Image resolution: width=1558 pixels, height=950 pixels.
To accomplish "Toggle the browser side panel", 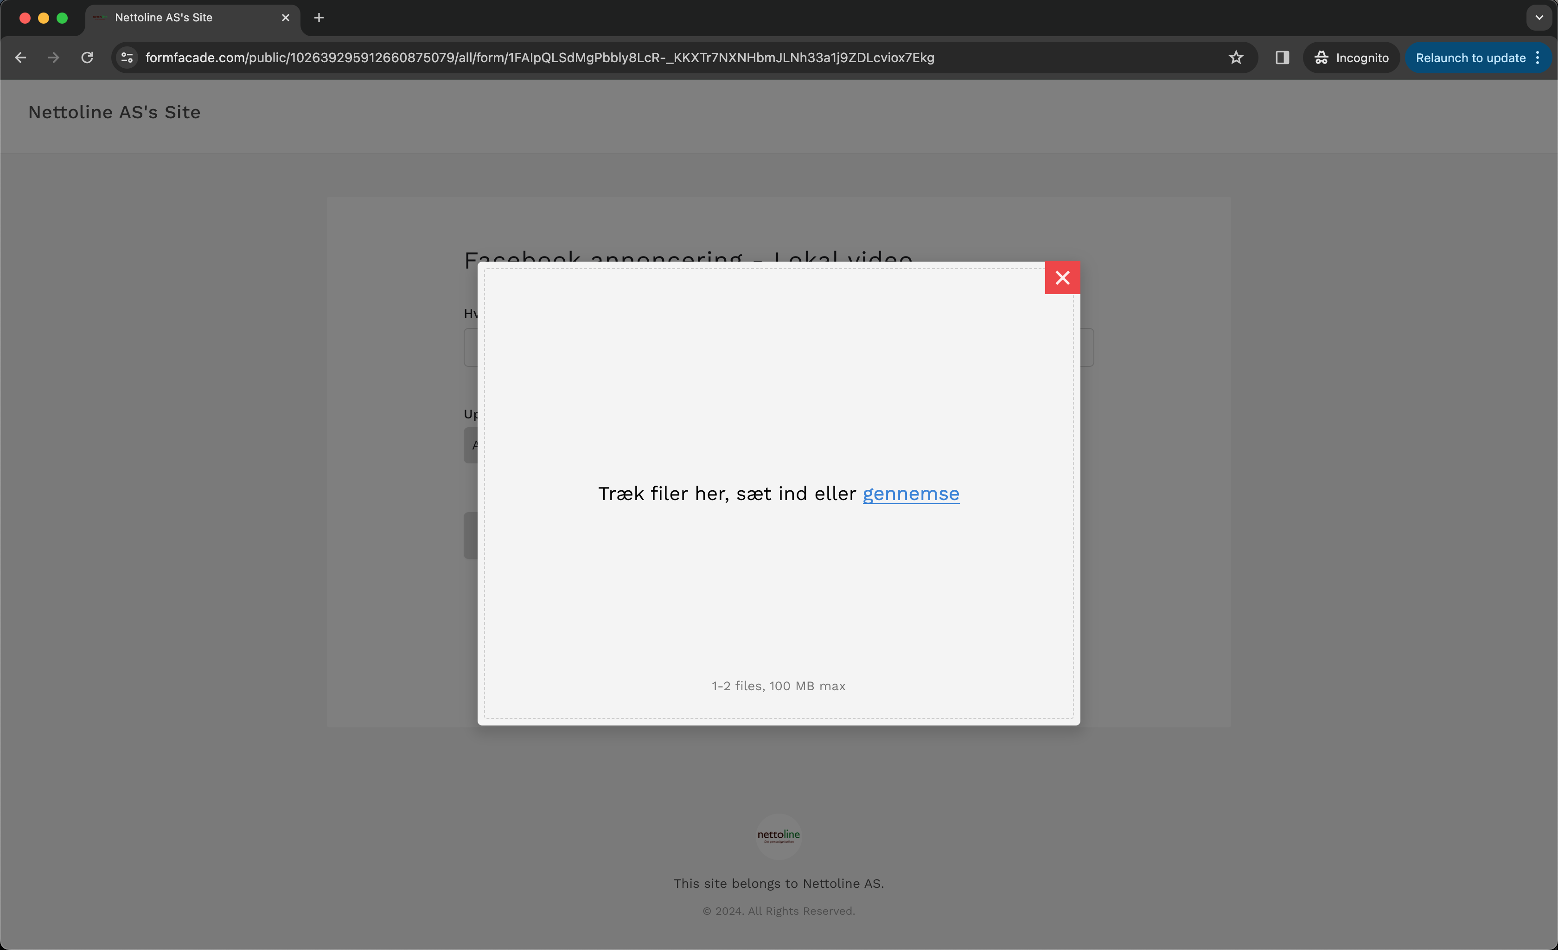I will [1282, 58].
